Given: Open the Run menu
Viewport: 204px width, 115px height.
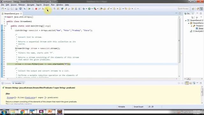Looking at the screenshot, I should click(53, 5).
